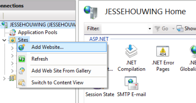Select Refresh in the context menu

click(x=62, y=59)
